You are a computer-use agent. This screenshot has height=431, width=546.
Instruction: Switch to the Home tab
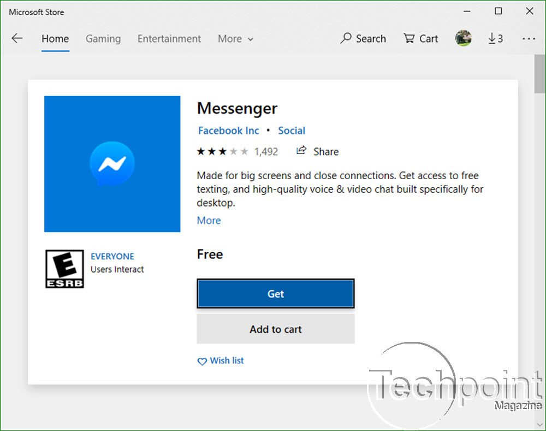(x=55, y=39)
